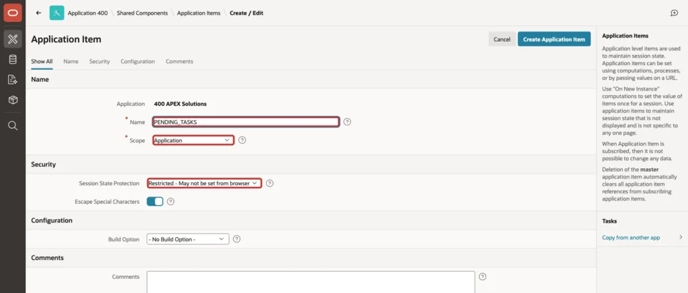Switch to the Comments tab
Image resolution: width=688 pixels, height=293 pixels.
[x=179, y=61]
